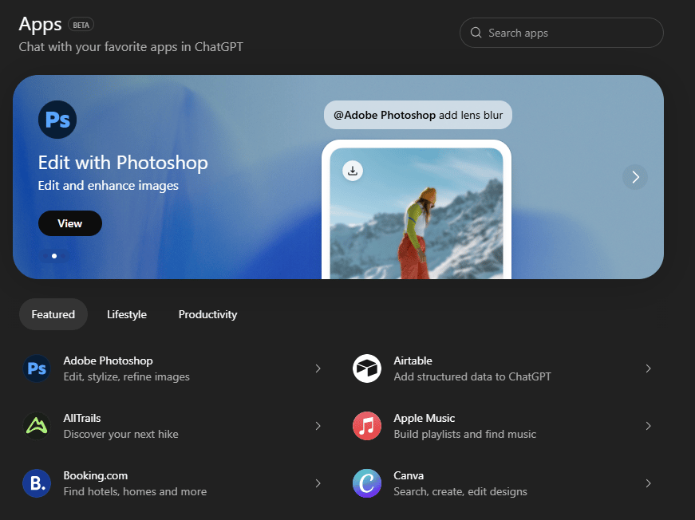Click the Apple Music icon

click(367, 426)
